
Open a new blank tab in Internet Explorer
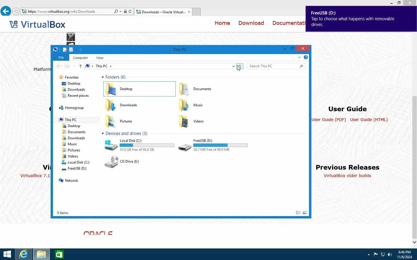click(x=196, y=12)
